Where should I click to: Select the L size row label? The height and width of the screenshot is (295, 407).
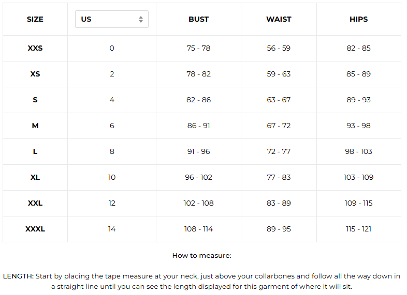35,151
